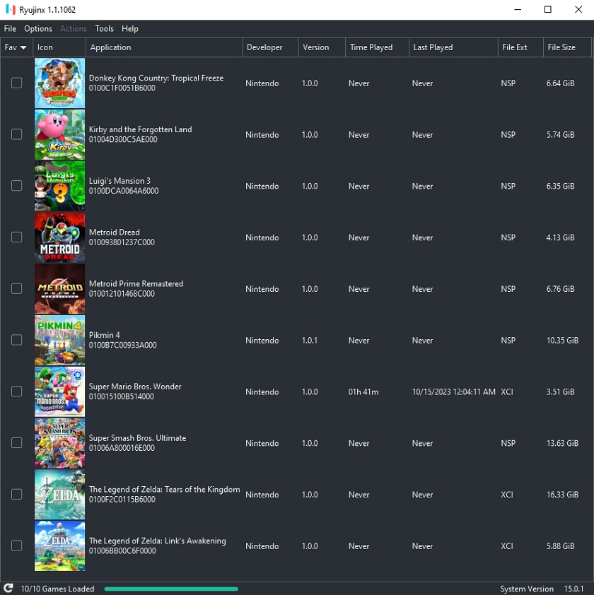Mark Luigi's Mansion 3 as favorite
This screenshot has height=595, width=594.
[17, 186]
